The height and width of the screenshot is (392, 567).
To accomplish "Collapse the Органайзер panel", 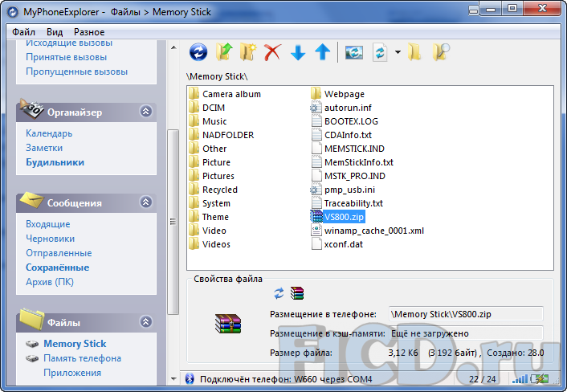I will click(145, 111).
